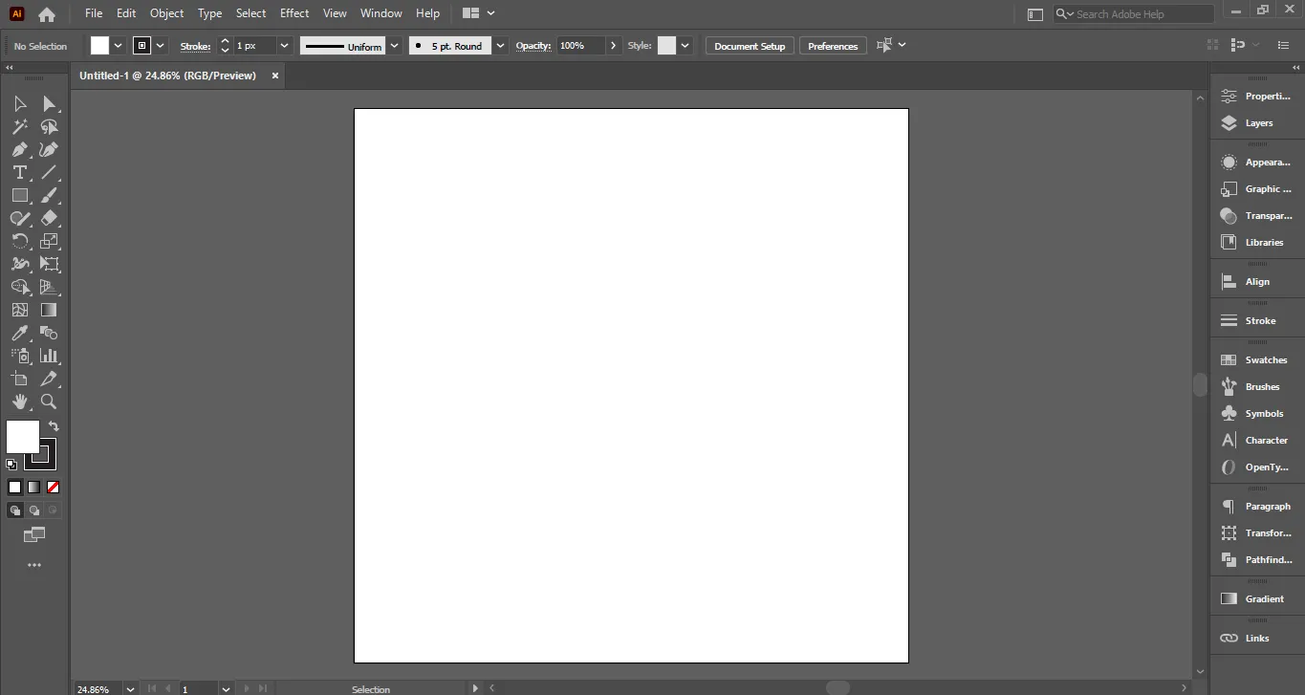This screenshot has height=695, width=1305.
Task: Select the Paintbrush tool
Action: 49,195
